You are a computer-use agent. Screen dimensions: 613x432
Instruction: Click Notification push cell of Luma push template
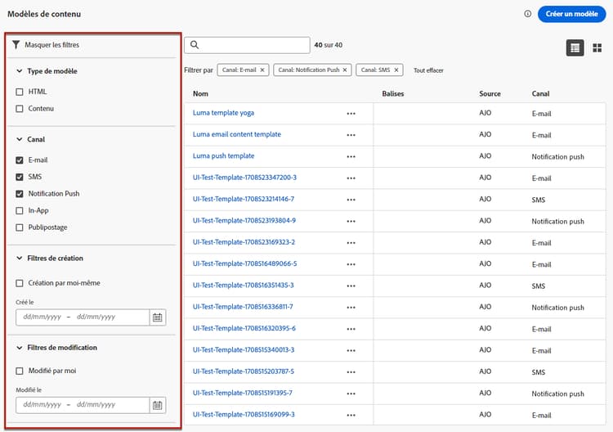[558, 156]
